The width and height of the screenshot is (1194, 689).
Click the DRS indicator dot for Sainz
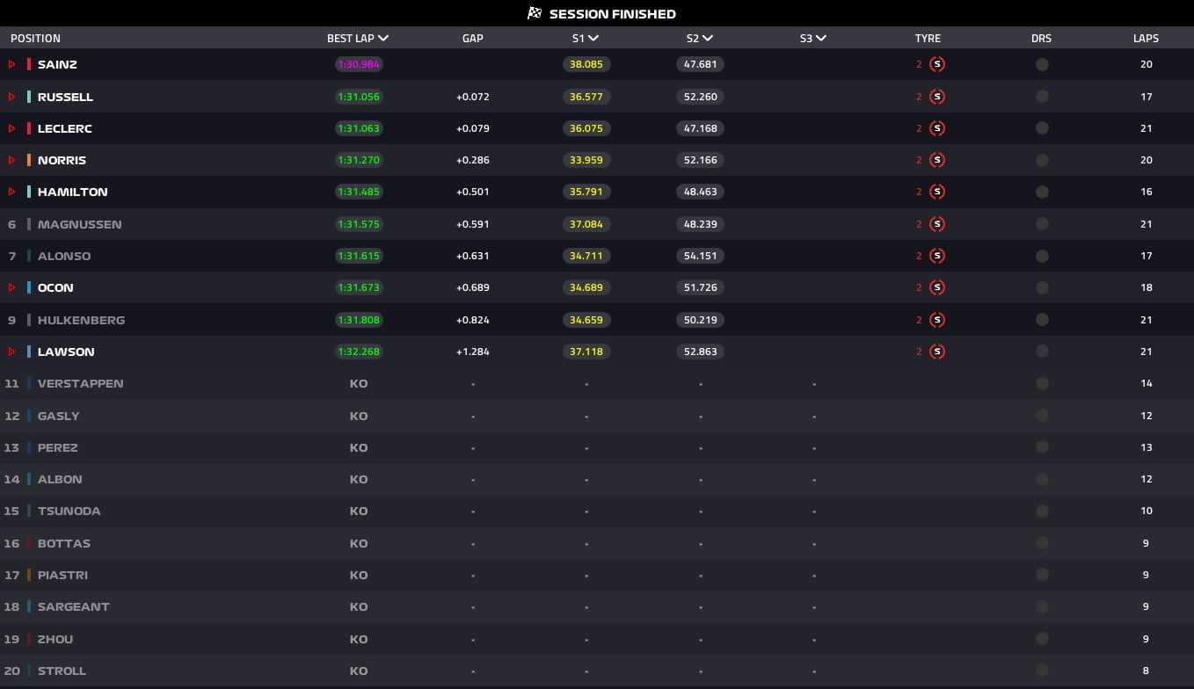pos(1042,64)
